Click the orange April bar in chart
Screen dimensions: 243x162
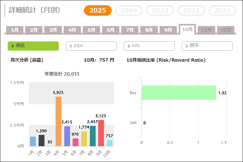click(x=58, y=121)
